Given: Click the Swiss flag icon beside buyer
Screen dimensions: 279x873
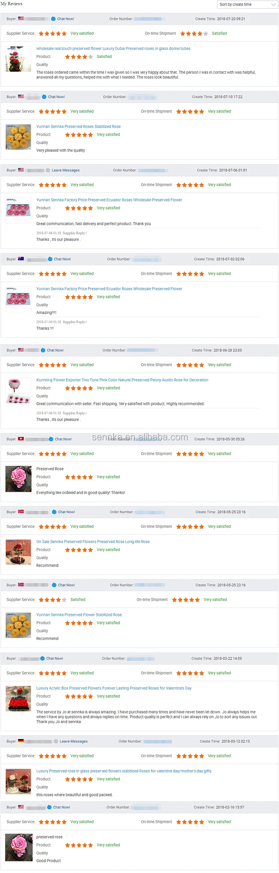Looking at the screenshot, I should (x=21, y=439).
